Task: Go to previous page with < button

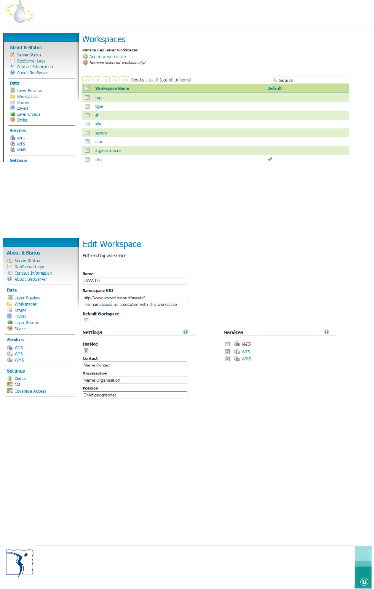Action: coord(98,80)
